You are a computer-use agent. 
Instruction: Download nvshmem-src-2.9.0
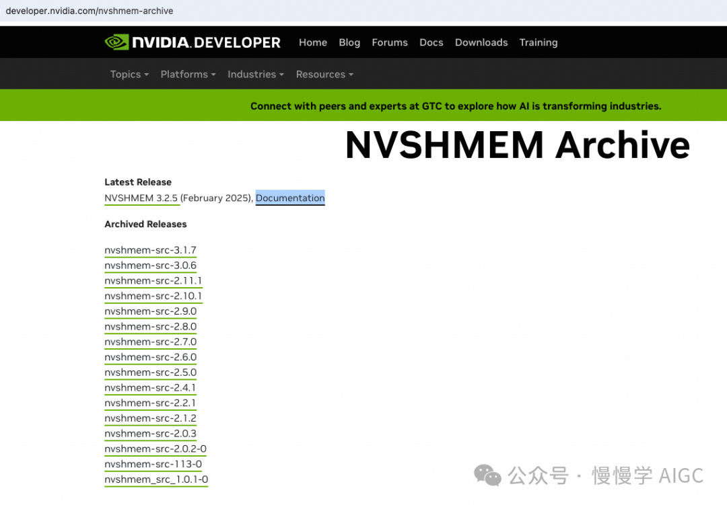coord(150,311)
